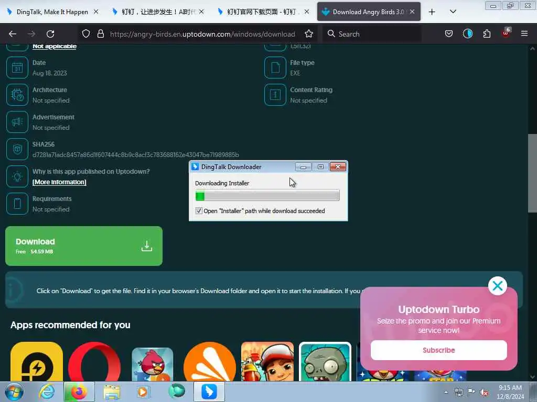The width and height of the screenshot is (537, 402).
Task: Click the Advertisement megaphone icon
Action: click(17, 122)
